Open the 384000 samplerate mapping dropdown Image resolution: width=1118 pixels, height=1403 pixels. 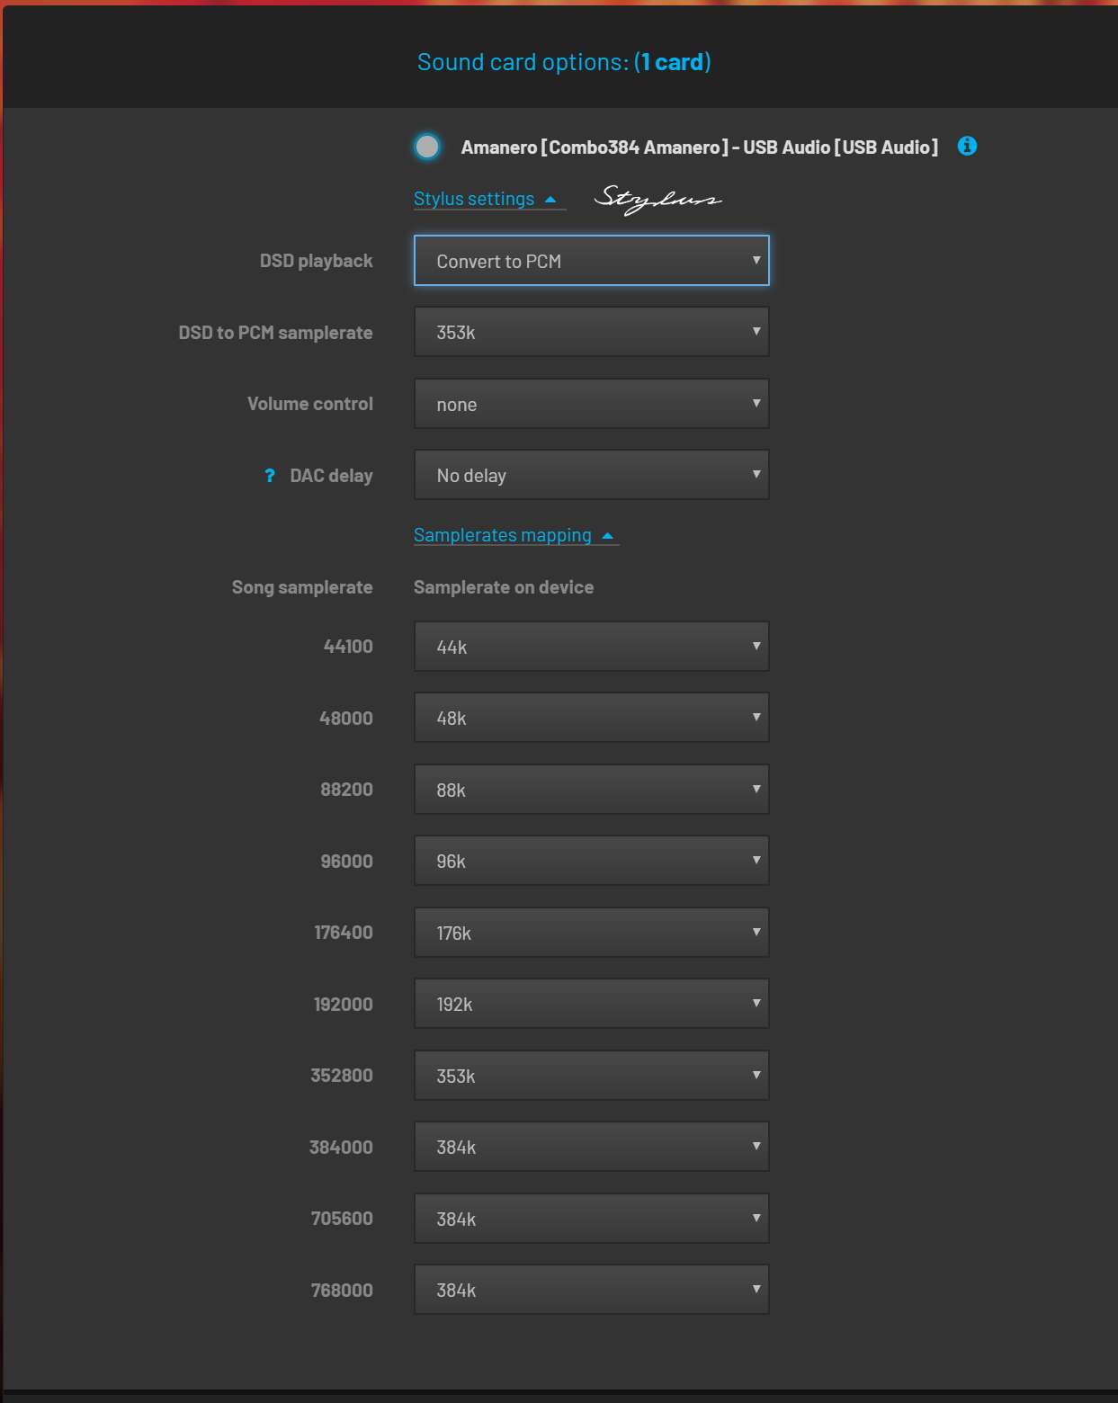(x=591, y=1147)
